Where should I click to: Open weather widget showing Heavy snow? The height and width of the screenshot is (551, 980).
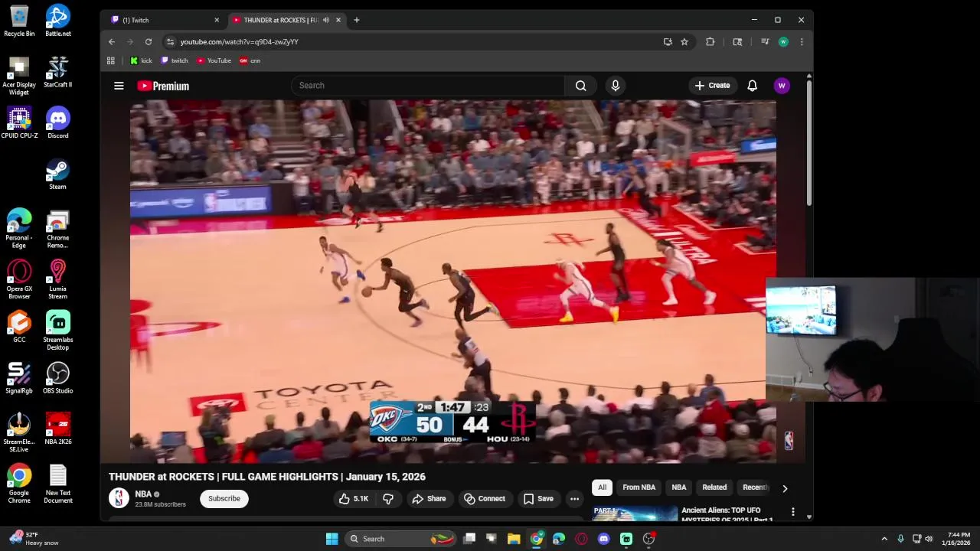click(34, 539)
